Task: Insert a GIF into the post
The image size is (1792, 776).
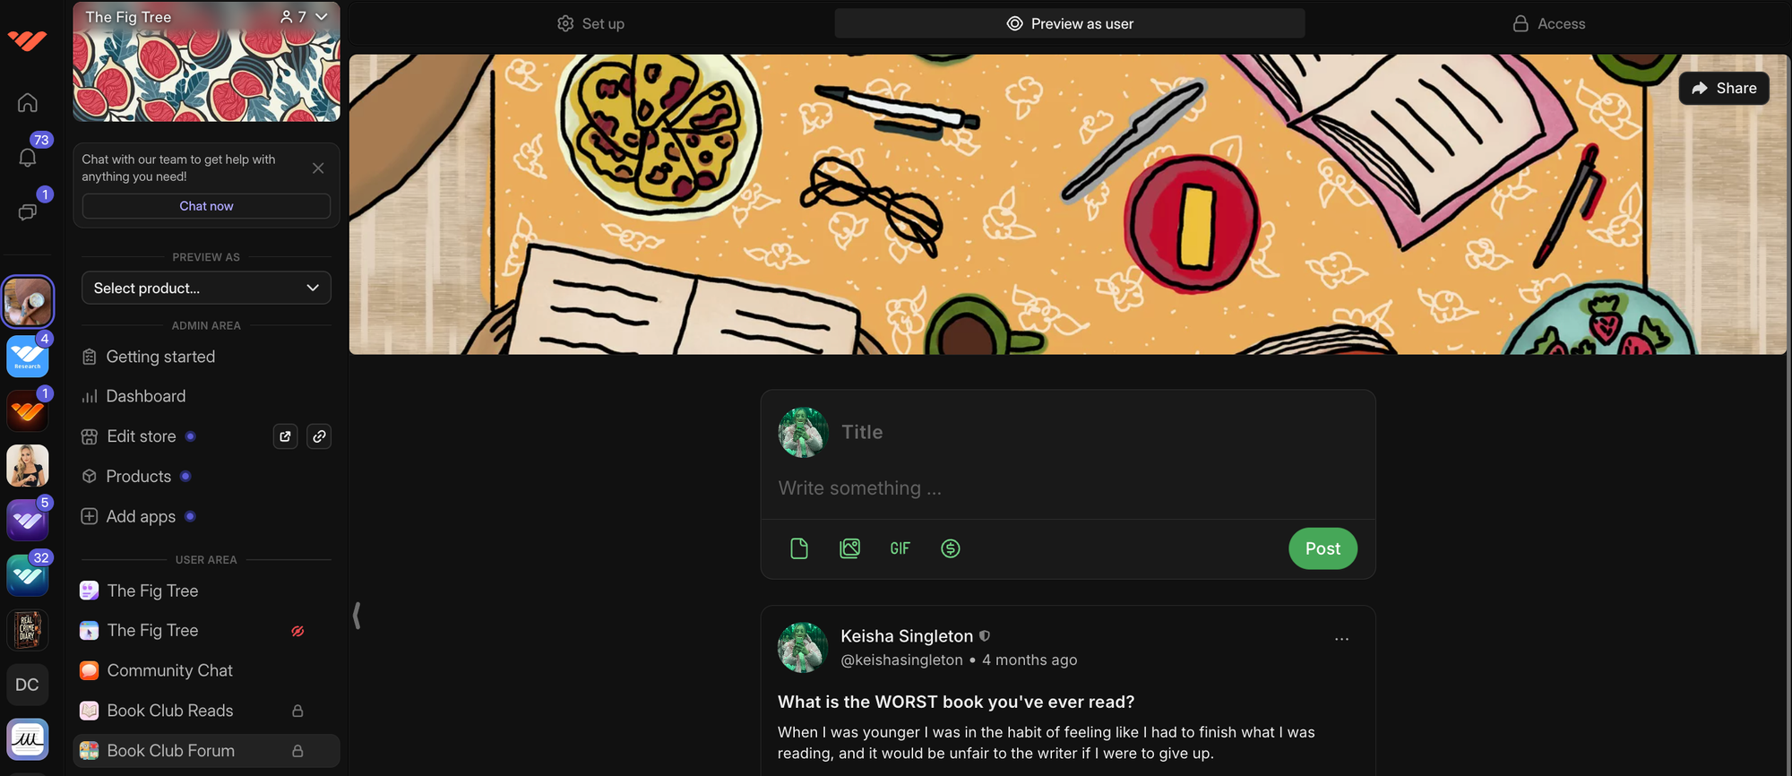Action: click(900, 548)
